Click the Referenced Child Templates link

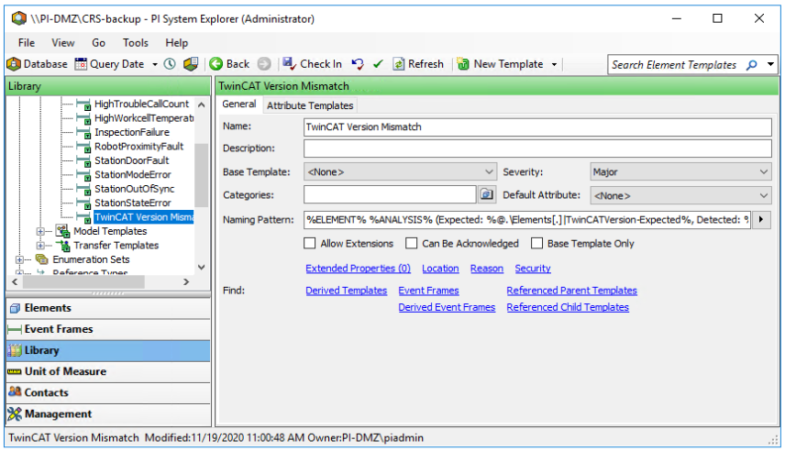click(568, 307)
